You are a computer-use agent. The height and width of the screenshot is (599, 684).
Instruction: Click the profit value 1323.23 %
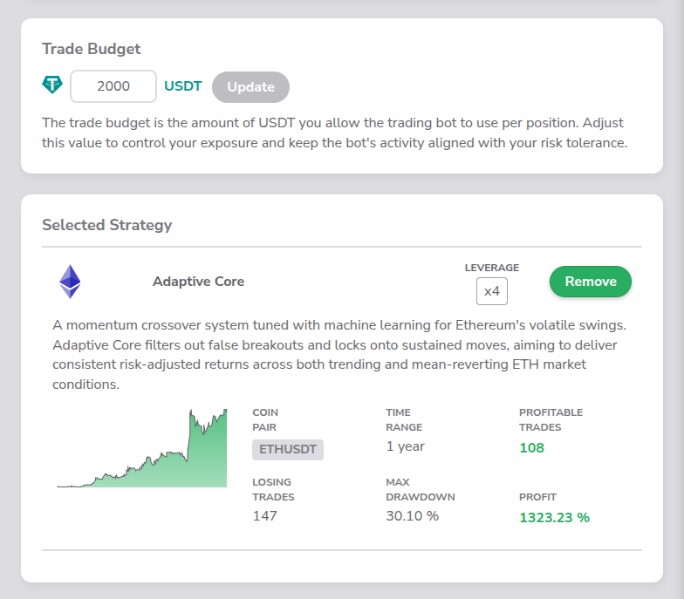555,518
